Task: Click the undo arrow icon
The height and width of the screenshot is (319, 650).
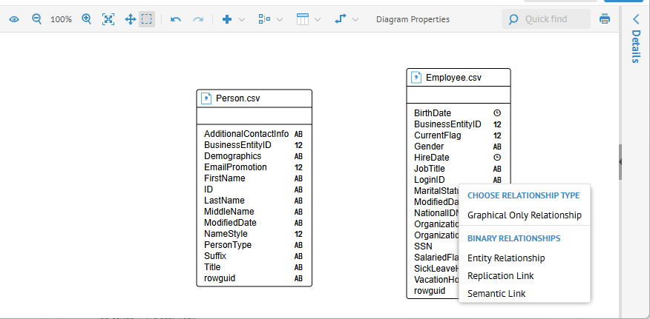Action: (175, 19)
